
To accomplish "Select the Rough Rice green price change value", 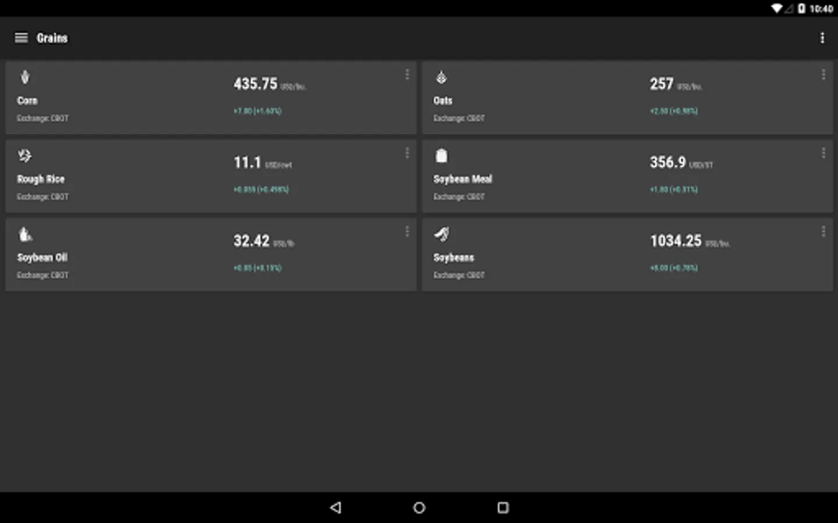I will tap(261, 189).
